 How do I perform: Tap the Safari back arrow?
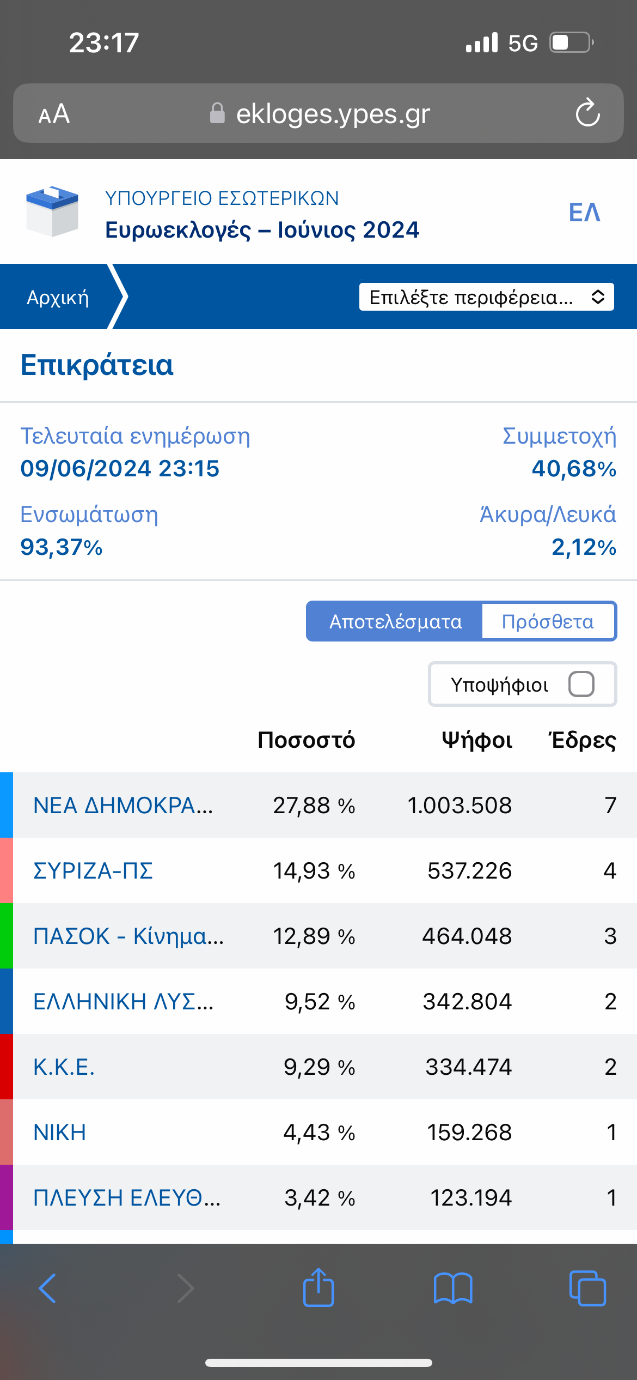click(47, 1288)
